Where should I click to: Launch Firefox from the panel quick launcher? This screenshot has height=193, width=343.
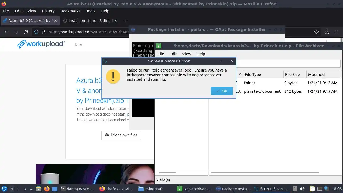(x=47, y=189)
